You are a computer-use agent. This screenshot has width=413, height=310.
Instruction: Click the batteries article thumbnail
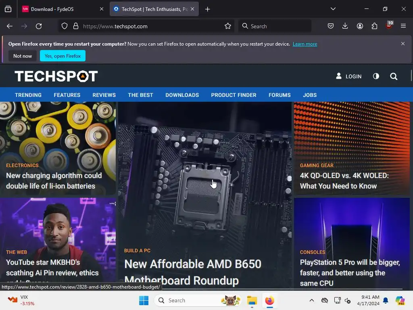point(58,132)
